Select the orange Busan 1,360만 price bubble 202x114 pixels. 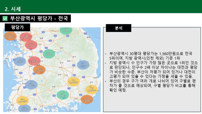tap(87, 99)
